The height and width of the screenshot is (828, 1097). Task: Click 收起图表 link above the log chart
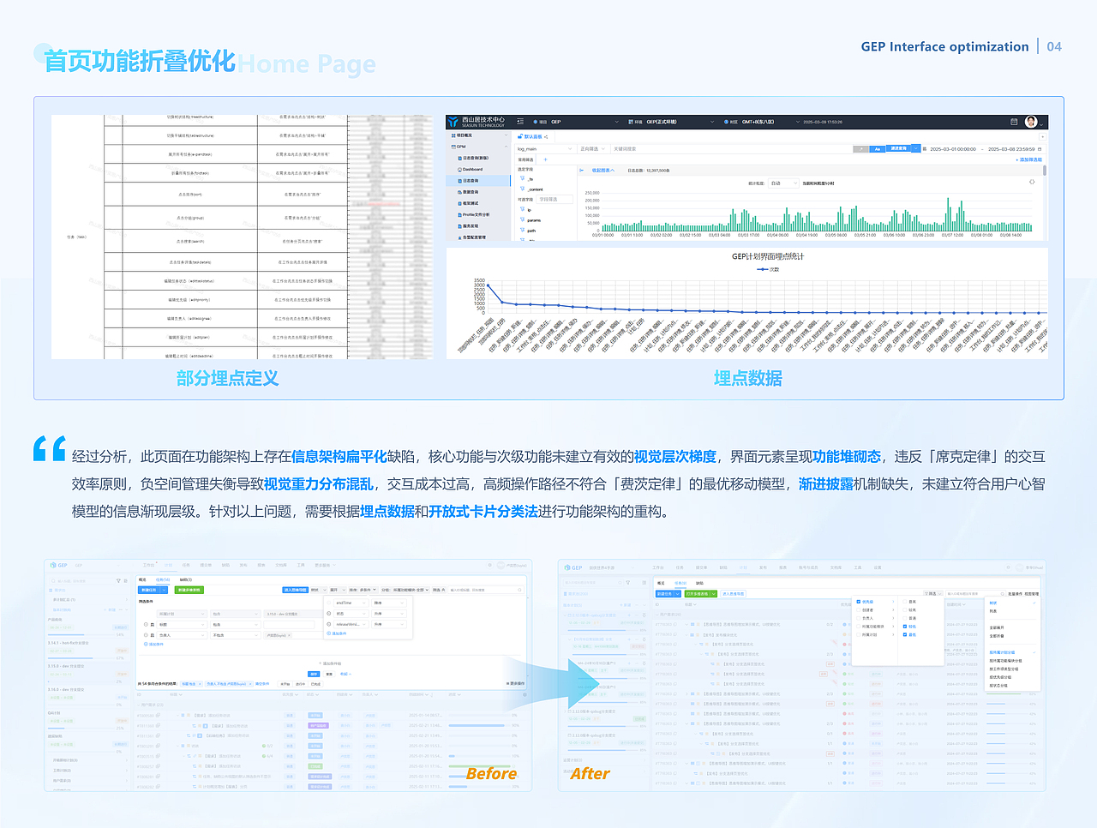[x=603, y=170]
